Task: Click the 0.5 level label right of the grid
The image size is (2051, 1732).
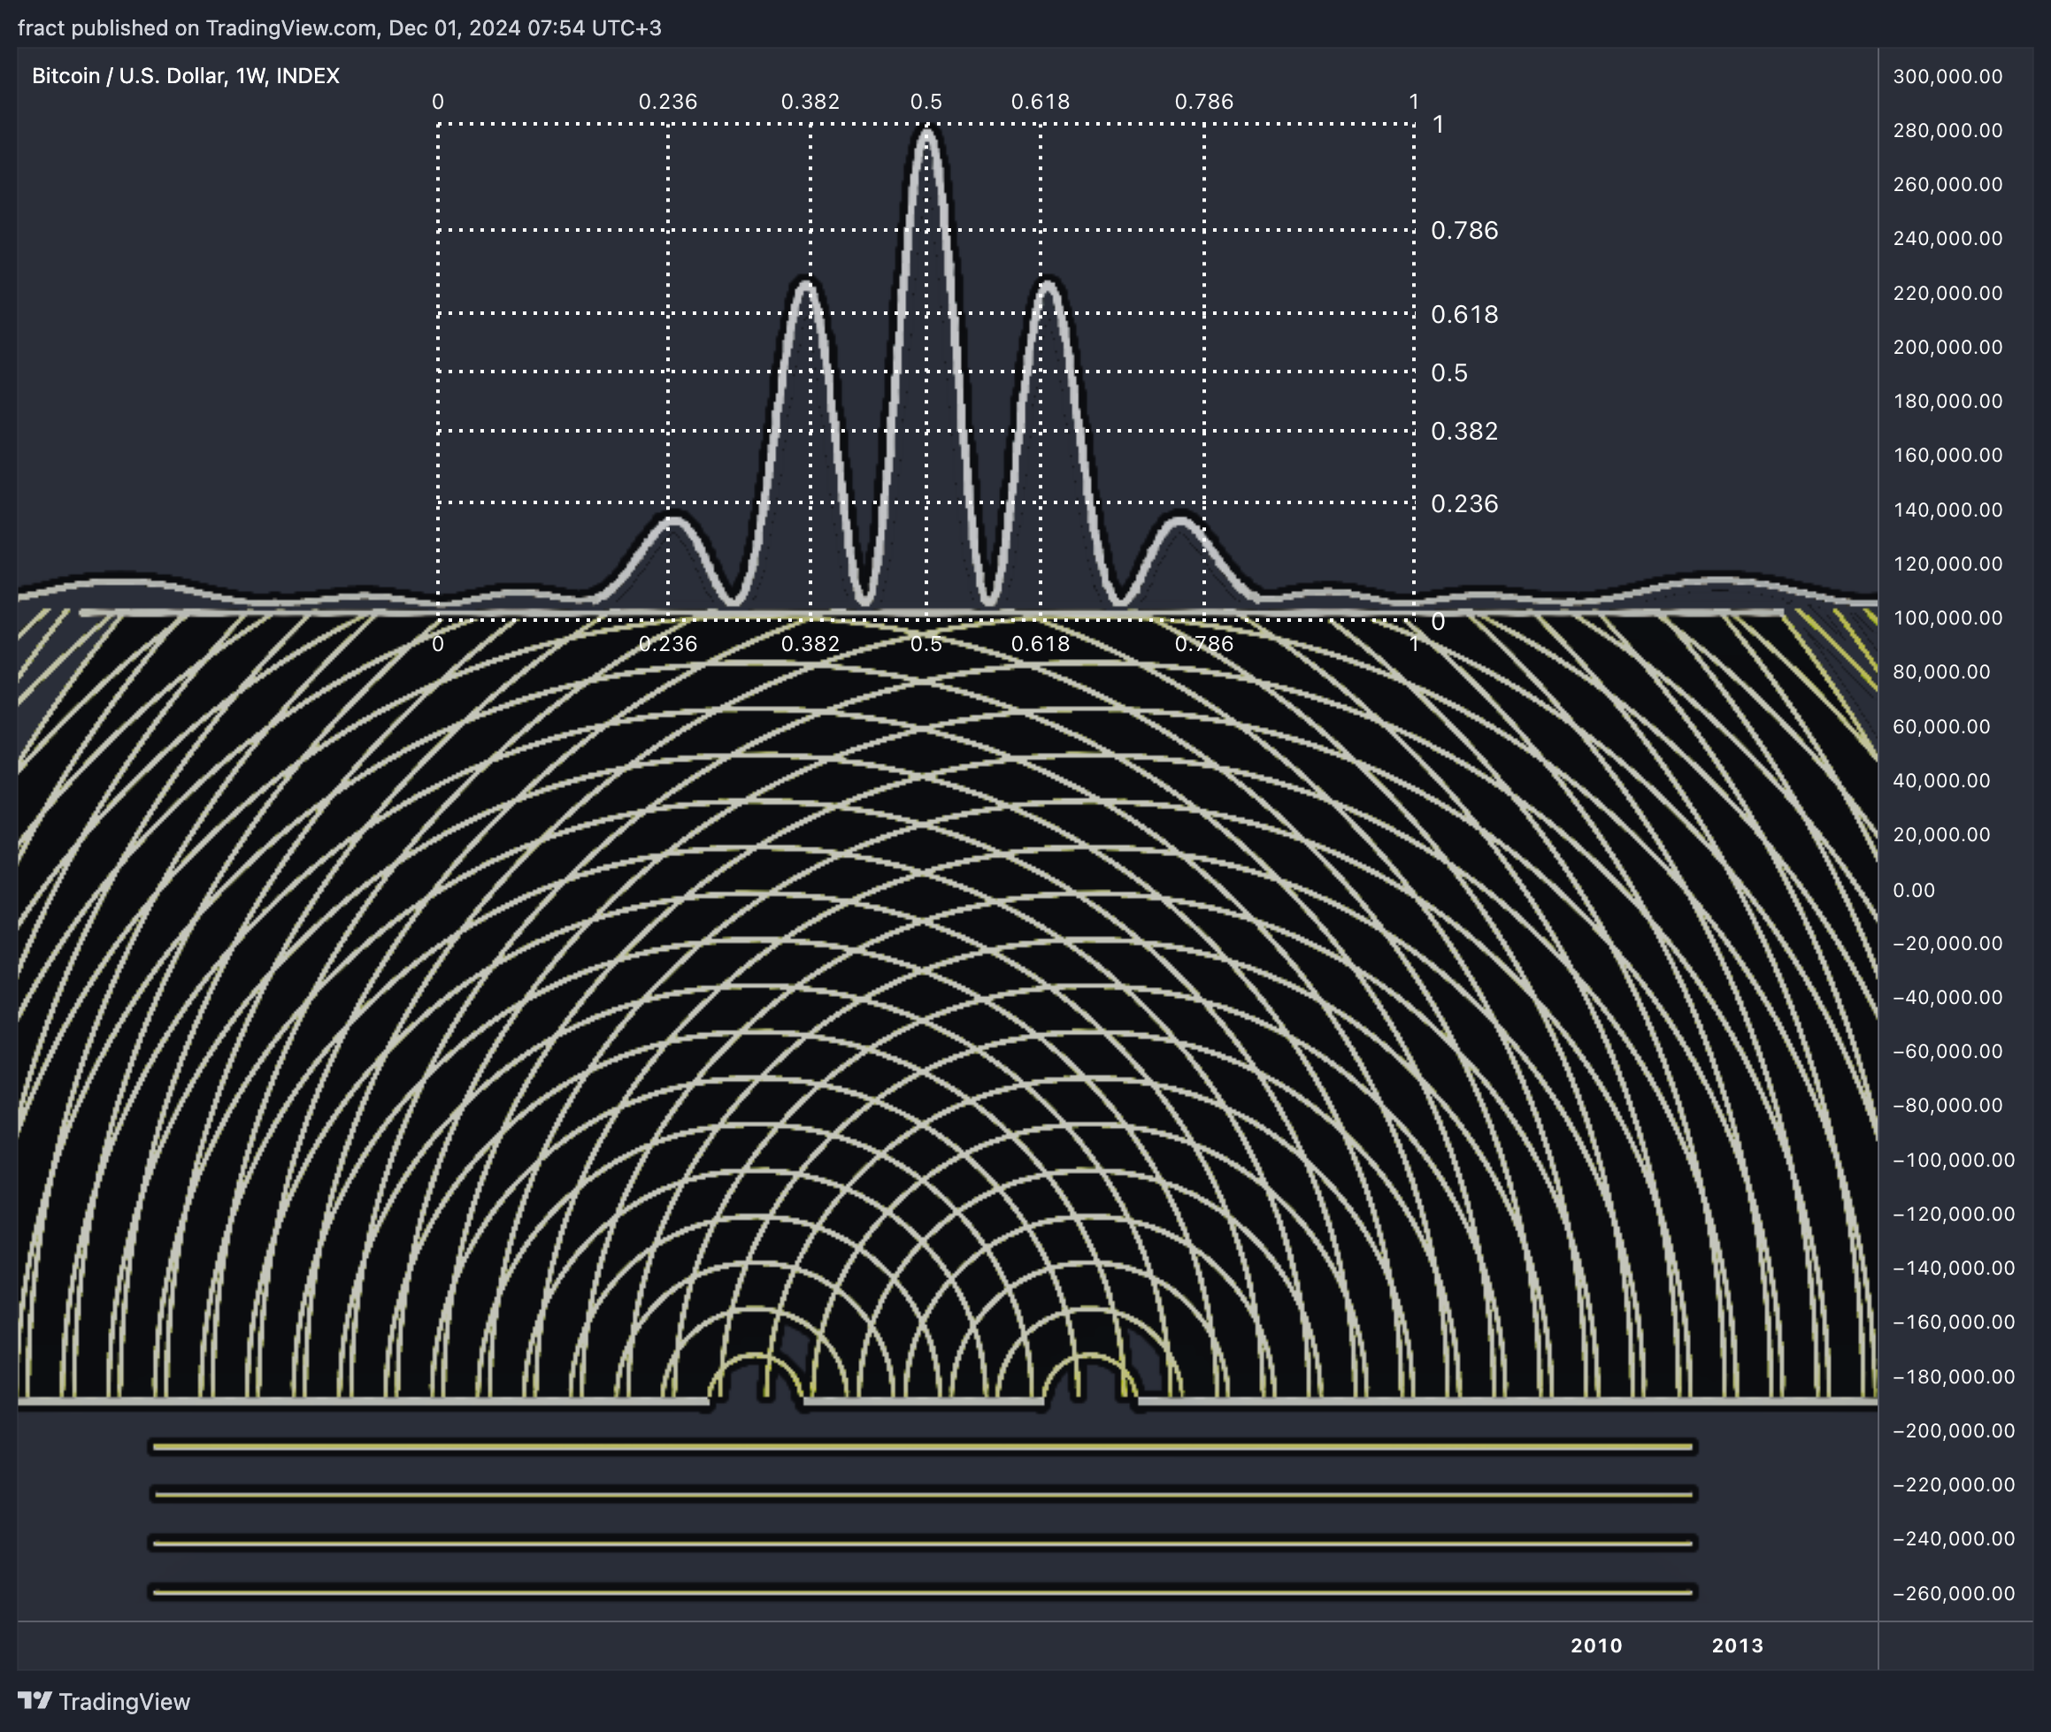Action: 1450,373
